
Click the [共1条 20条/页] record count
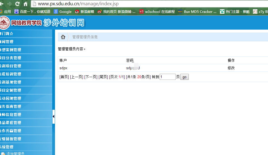138,77
